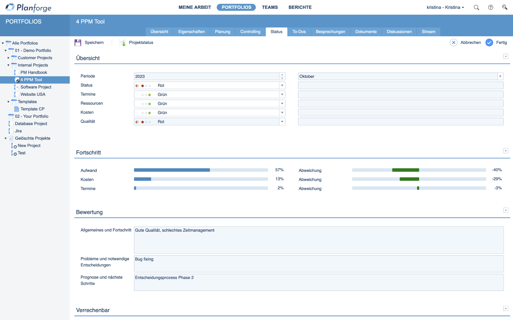This screenshot has height=320, width=513.
Task: Open the help question mark icon
Action: click(x=491, y=7)
